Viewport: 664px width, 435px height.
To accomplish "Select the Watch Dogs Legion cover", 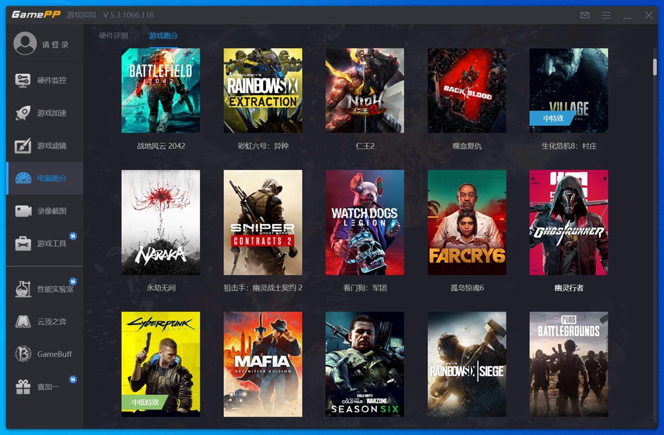I will 365,222.
